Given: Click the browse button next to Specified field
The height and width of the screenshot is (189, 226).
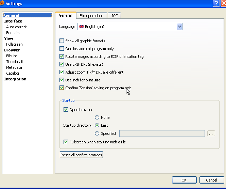Looking at the screenshot, I should tap(211, 133).
